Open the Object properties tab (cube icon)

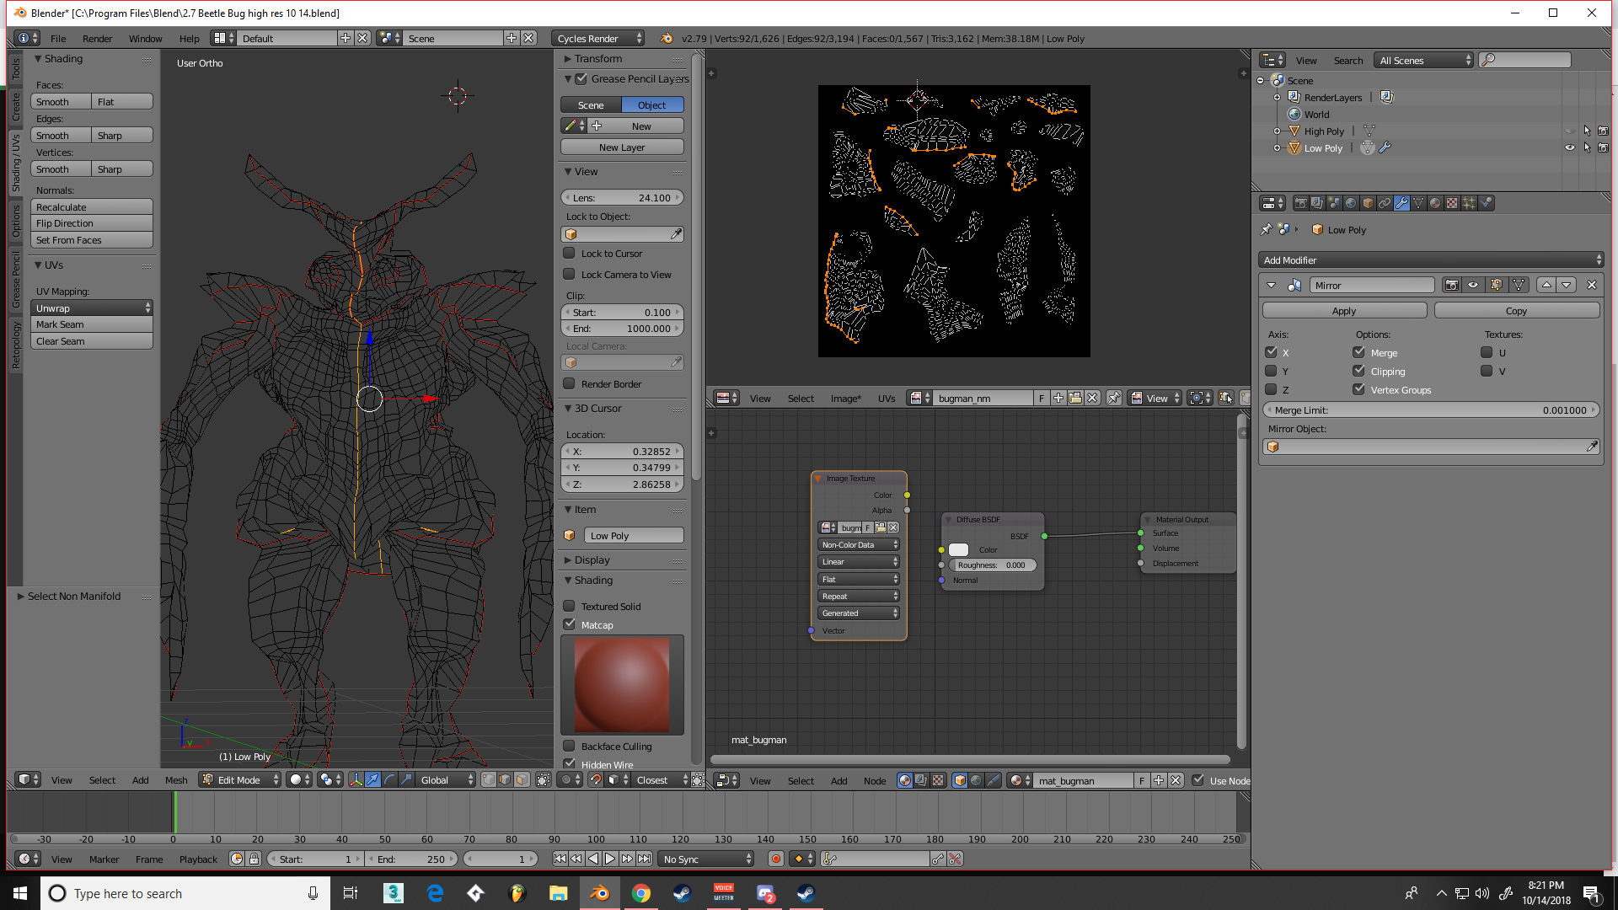[1368, 203]
